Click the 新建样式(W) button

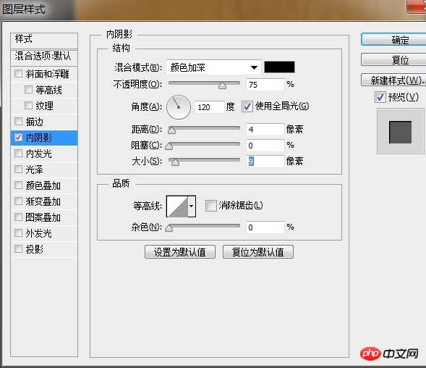point(393,80)
